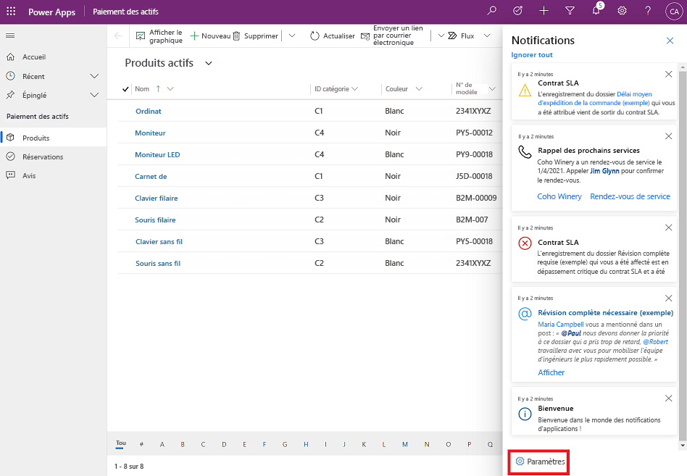Click Actualiser to refresh the list
This screenshot has height=476, width=687.
[333, 36]
